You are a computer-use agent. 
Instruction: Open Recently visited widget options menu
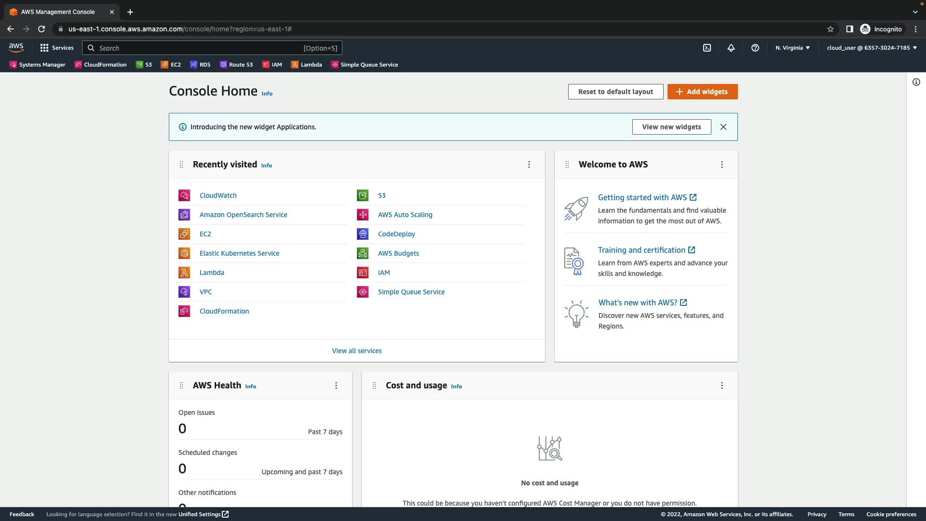[529, 165]
